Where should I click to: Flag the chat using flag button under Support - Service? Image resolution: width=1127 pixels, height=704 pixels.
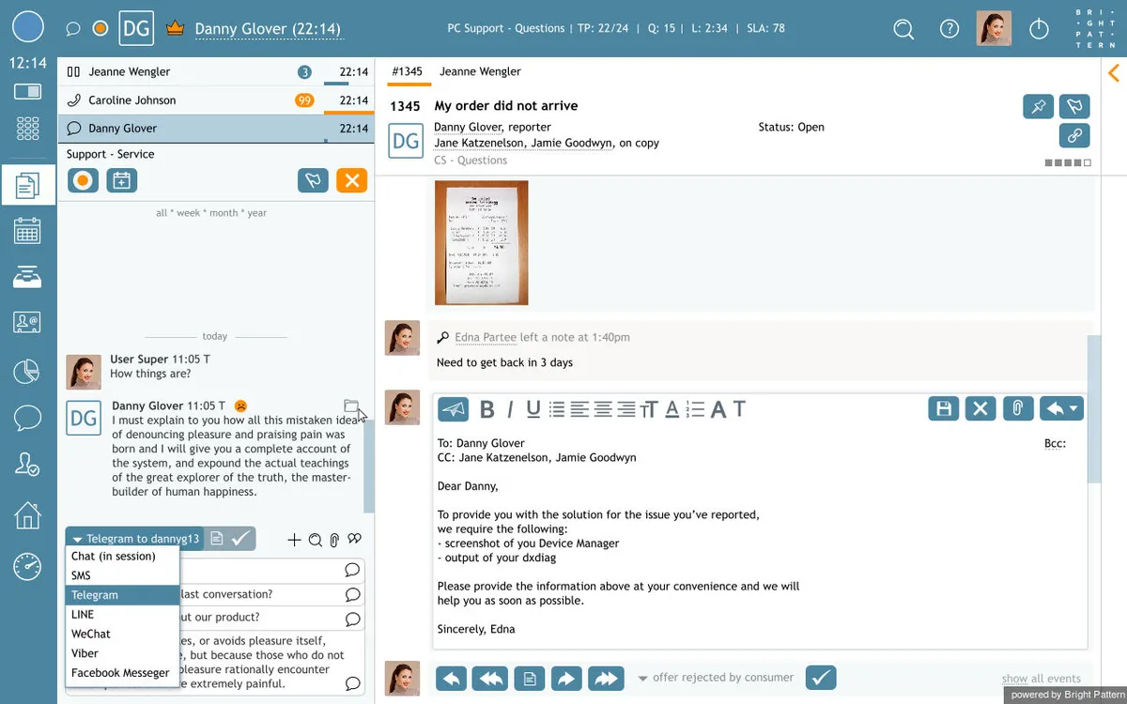[313, 180]
